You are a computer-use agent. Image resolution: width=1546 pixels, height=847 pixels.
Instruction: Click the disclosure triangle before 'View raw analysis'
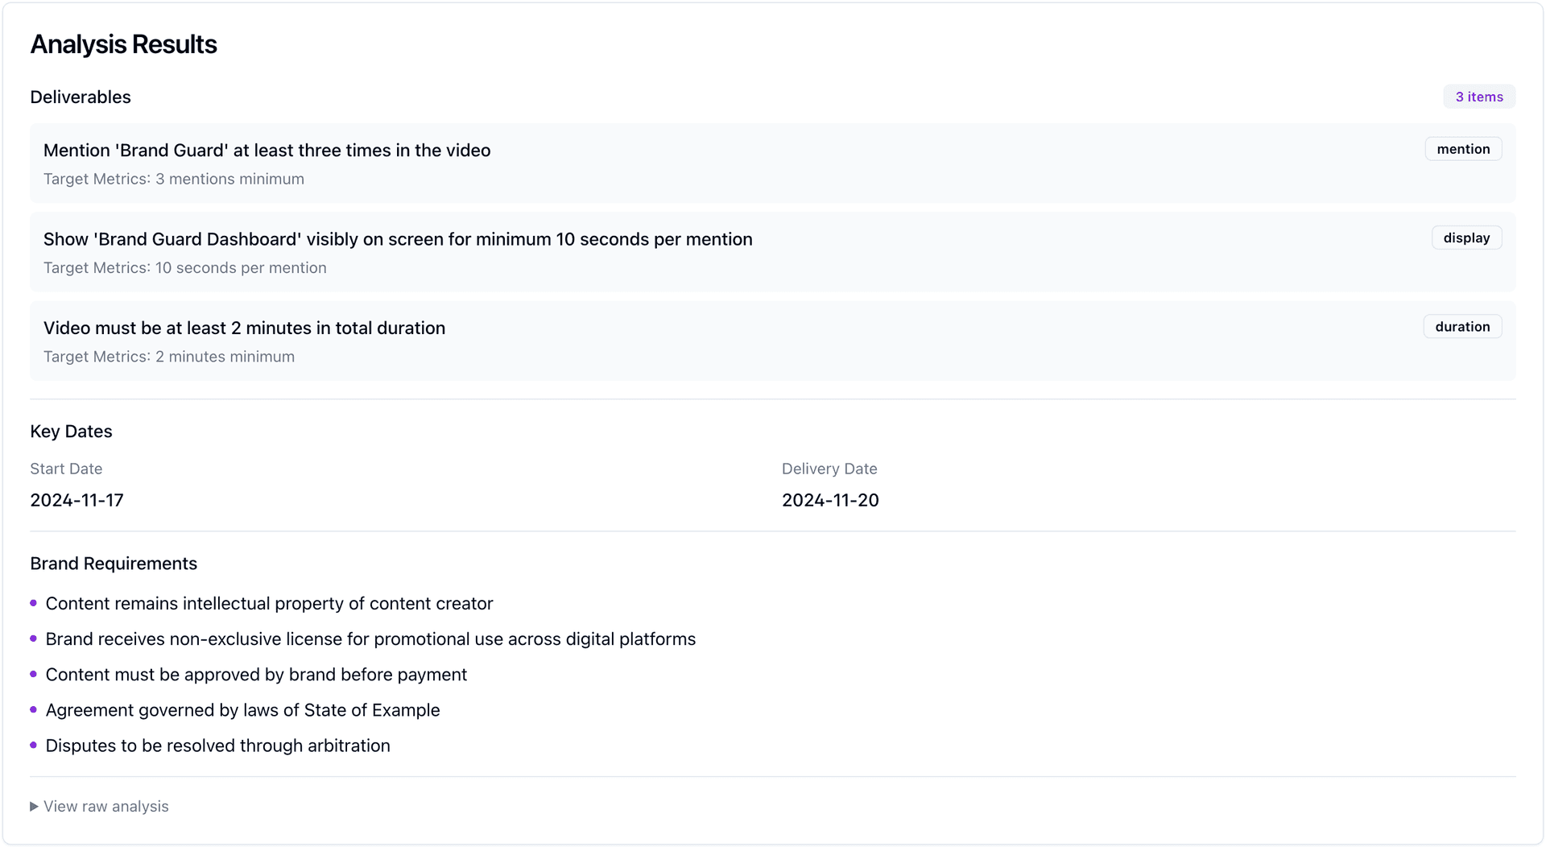(x=34, y=806)
